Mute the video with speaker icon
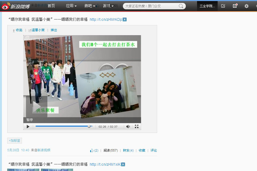This screenshot has width=257, height=171. [x=128, y=126]
